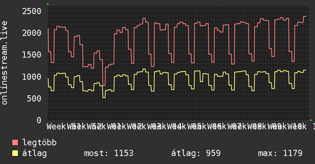Image resolution: width=315 pixels, height=164 pixels.
Task: Click the onlinestream.live vertical axis title
Action: click(4, 63)
